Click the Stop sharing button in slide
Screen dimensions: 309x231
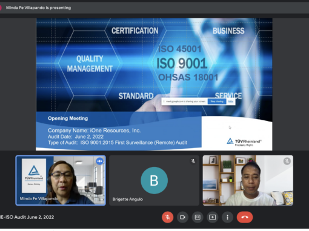point(217,102)
